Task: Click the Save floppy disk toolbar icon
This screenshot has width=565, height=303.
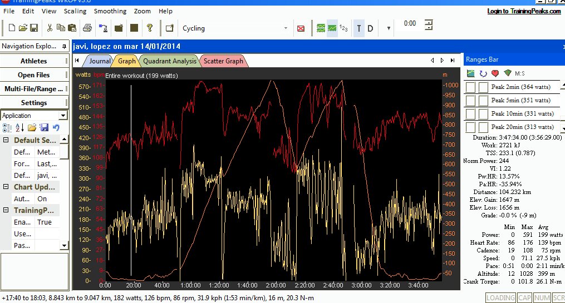Action: pos(34,28)
